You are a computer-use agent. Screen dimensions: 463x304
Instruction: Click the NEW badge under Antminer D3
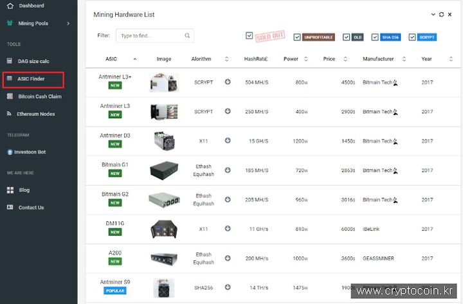coord(115,144)
